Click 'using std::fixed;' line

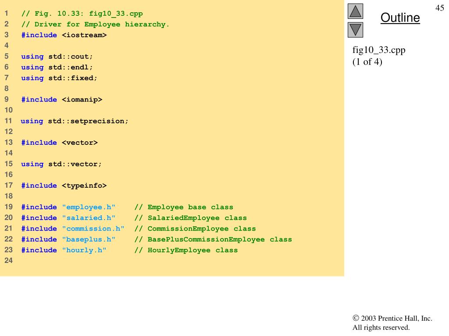coord(59,78)
